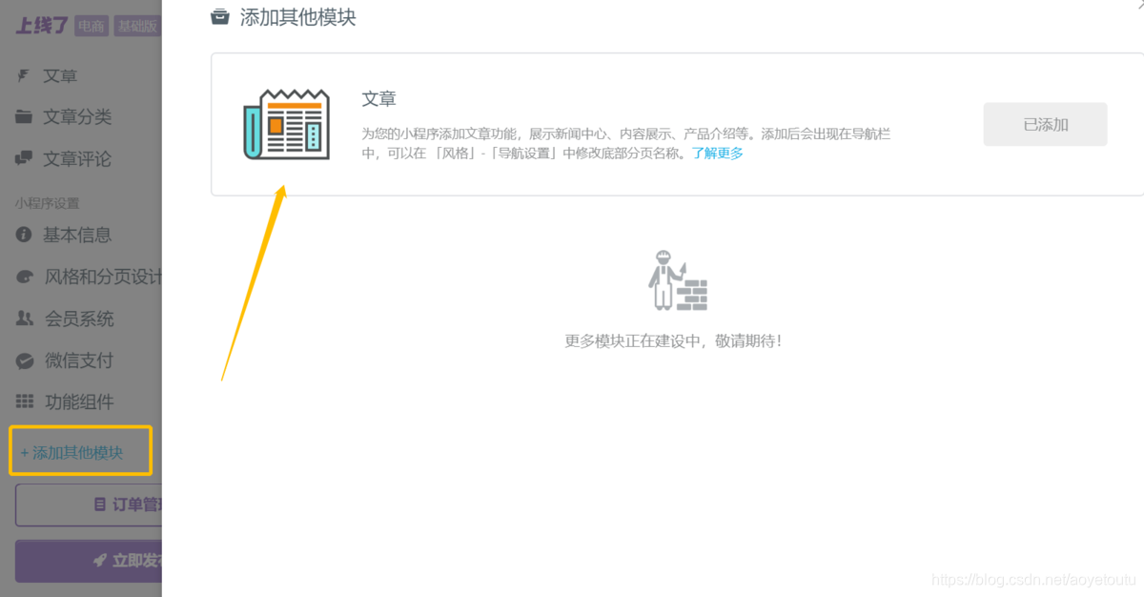Open 文章 from the left sidebar
This screenshot has height=597, width=1144.
coord(59,75)
